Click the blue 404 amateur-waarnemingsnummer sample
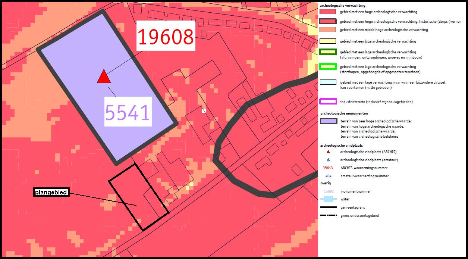The image size is (468, 259). (x=328, y=176)
